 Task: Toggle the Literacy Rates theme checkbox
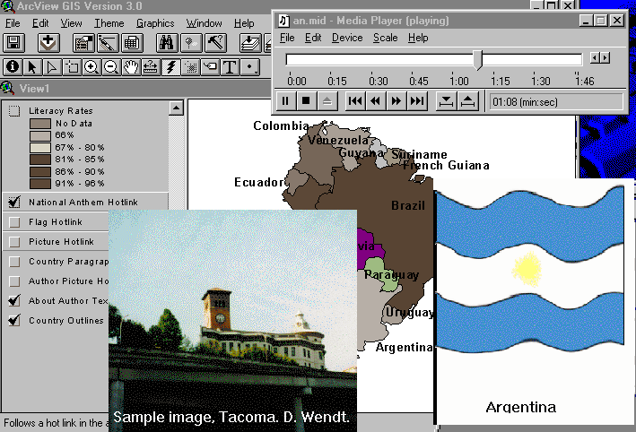[x=14, y=110]
